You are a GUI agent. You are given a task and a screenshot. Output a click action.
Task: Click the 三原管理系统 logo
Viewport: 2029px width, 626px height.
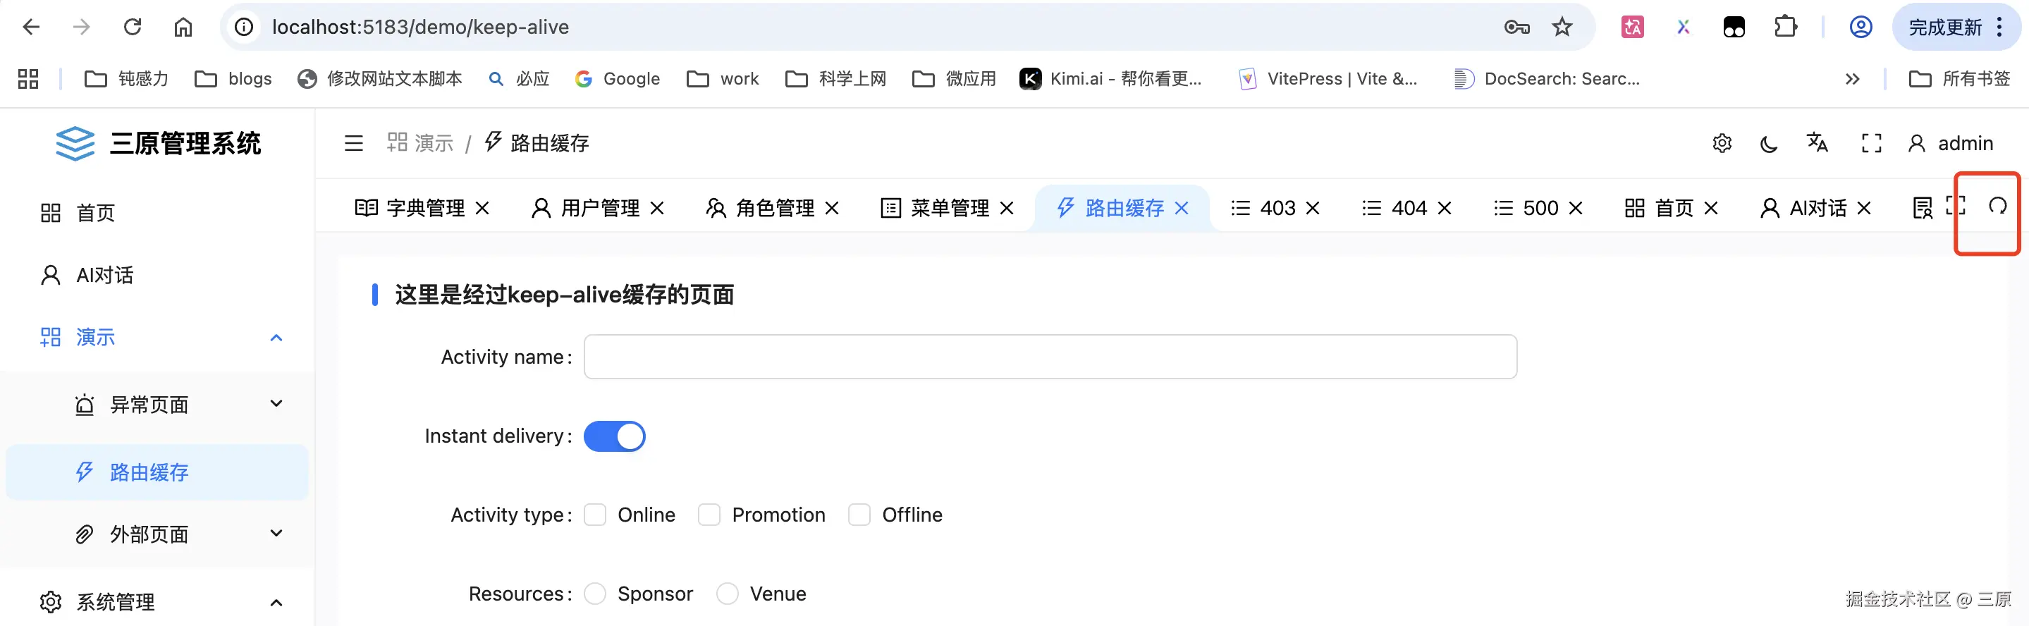pos(157,143)
